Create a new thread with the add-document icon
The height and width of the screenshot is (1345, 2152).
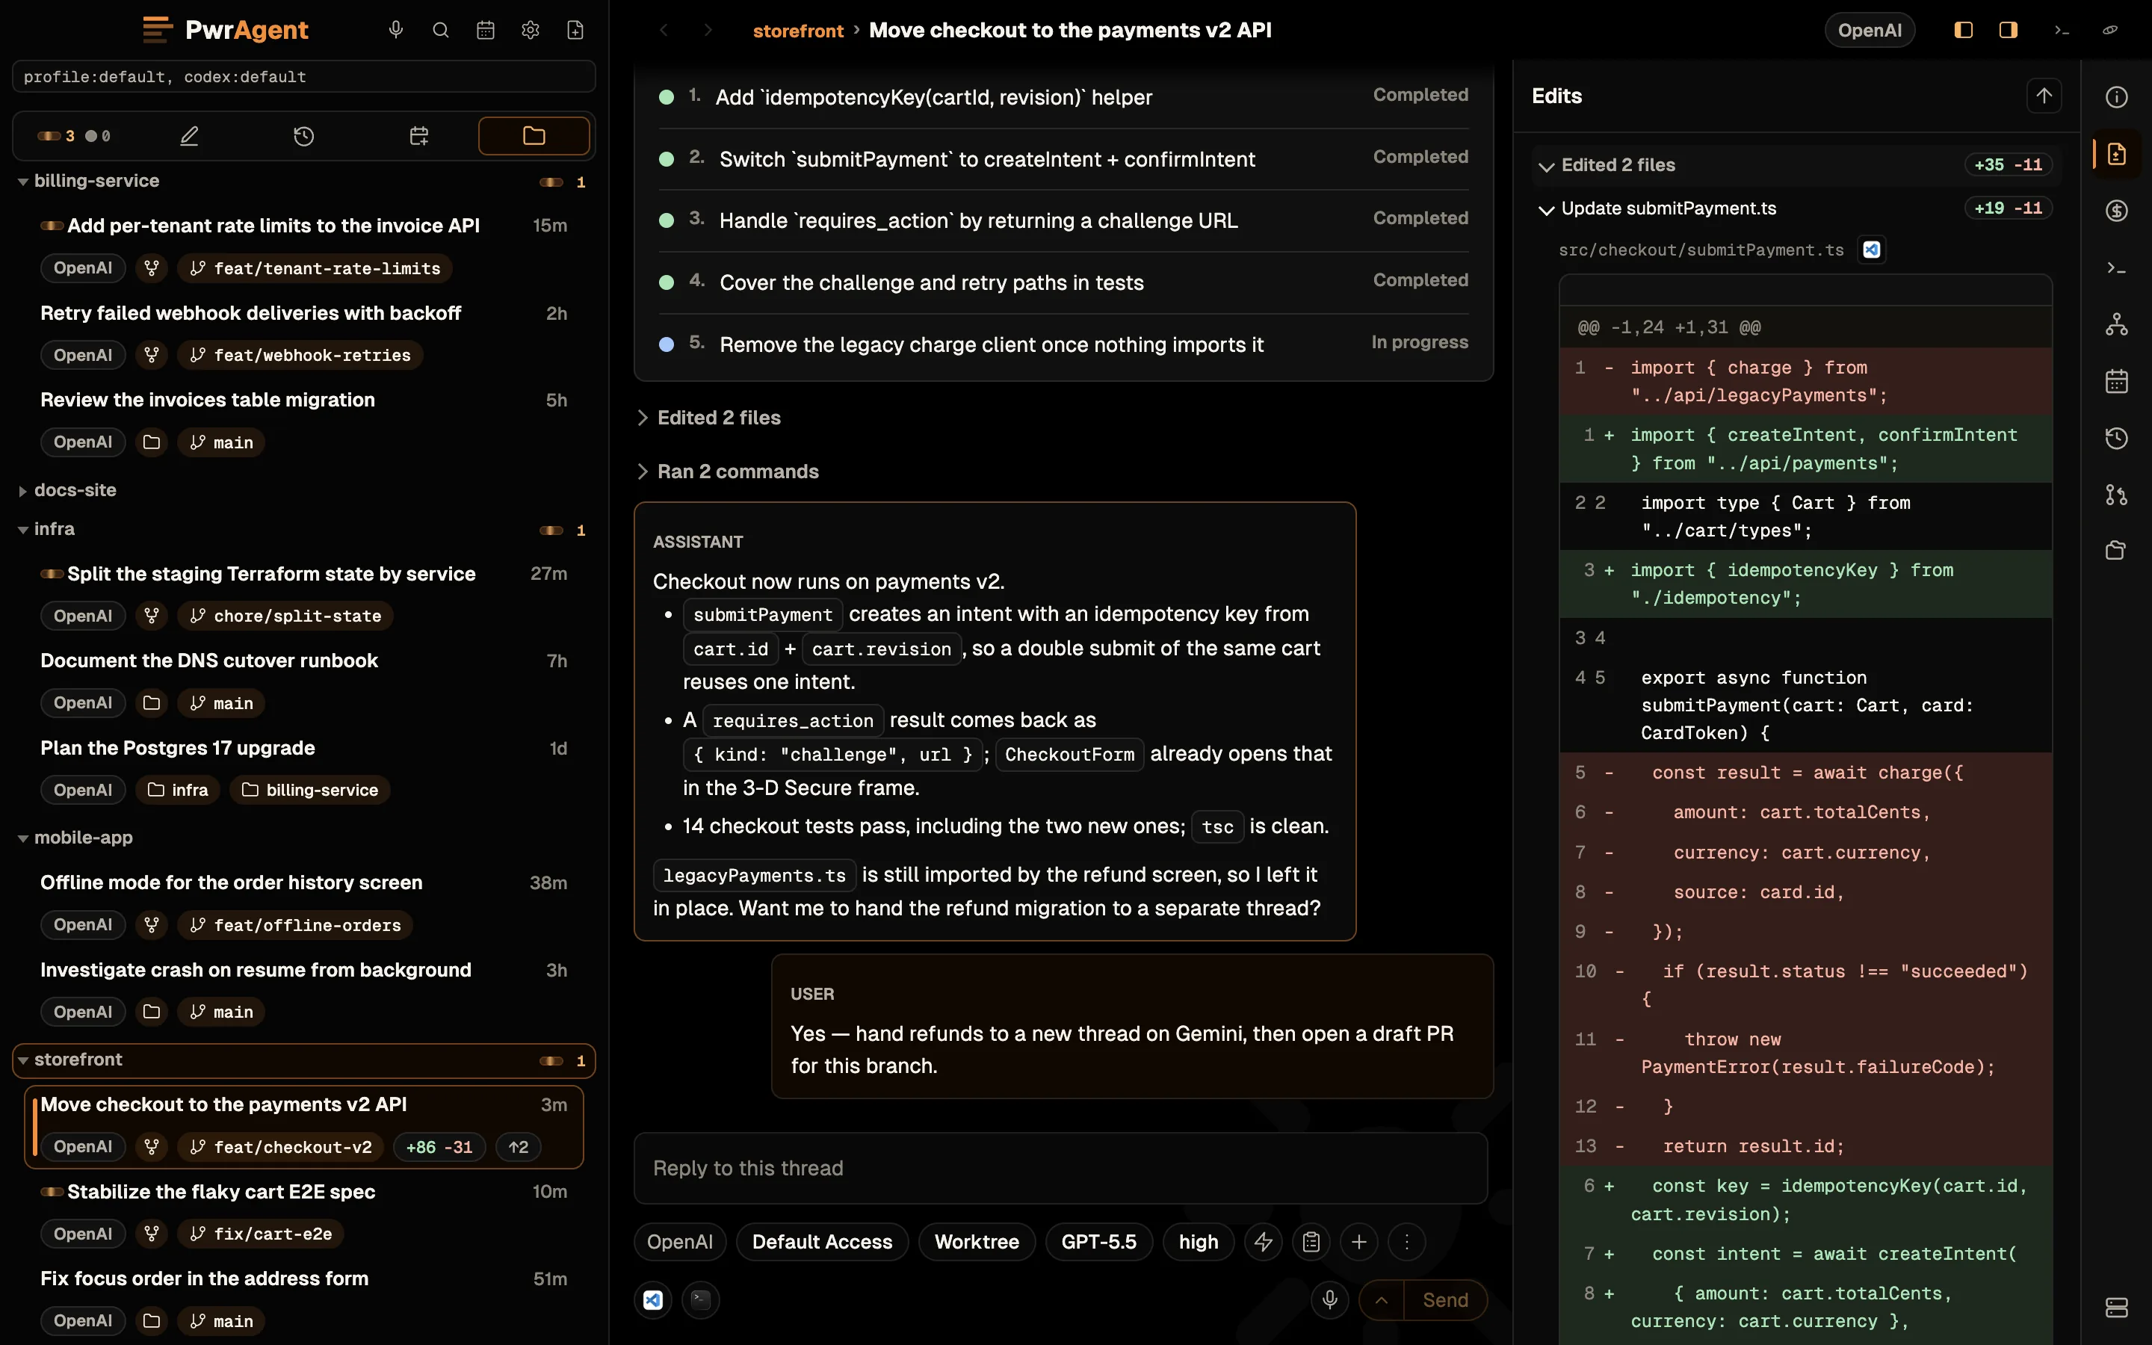[575, 30]
